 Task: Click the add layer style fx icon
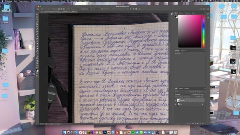tap(190, 123)
